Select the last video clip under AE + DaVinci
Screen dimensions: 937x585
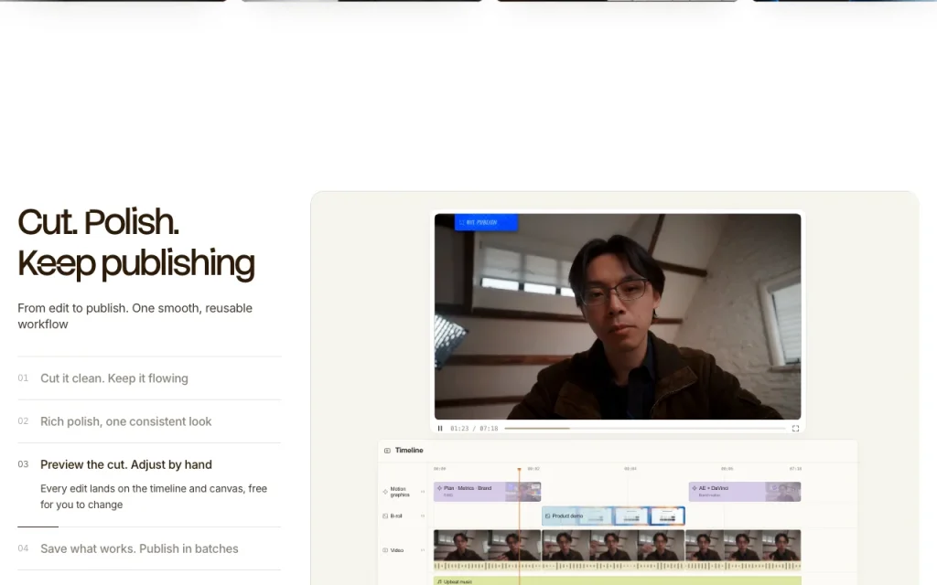[743, 545]
